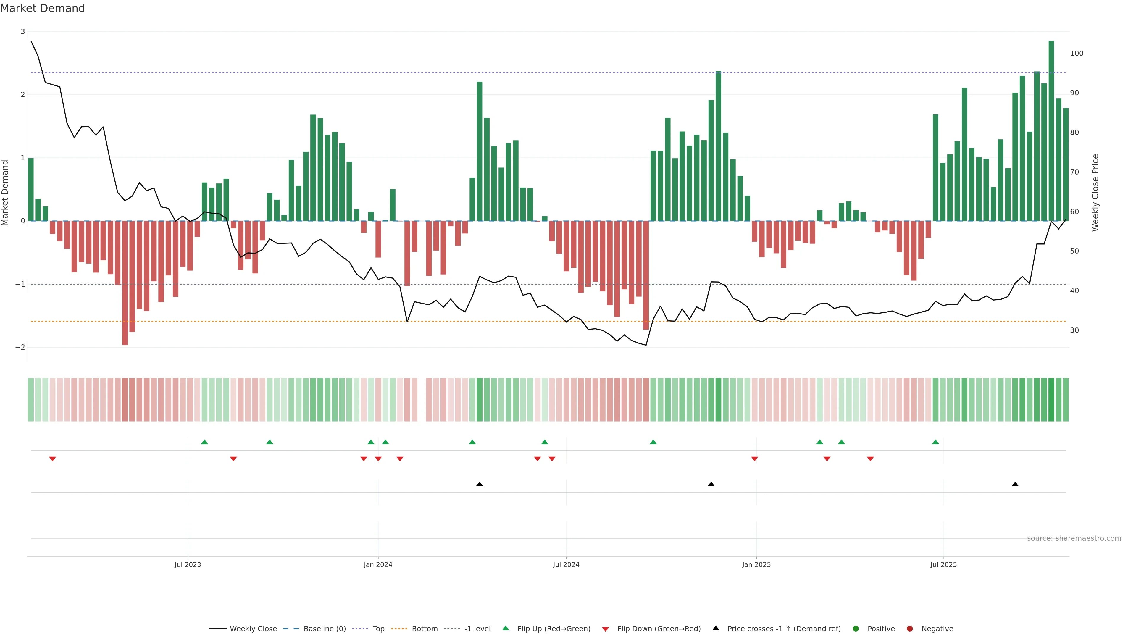The width and height of the screenshot is (1136, 639).
Task: Click the red Negative legend dot
Action: click(x=910, y=628)
